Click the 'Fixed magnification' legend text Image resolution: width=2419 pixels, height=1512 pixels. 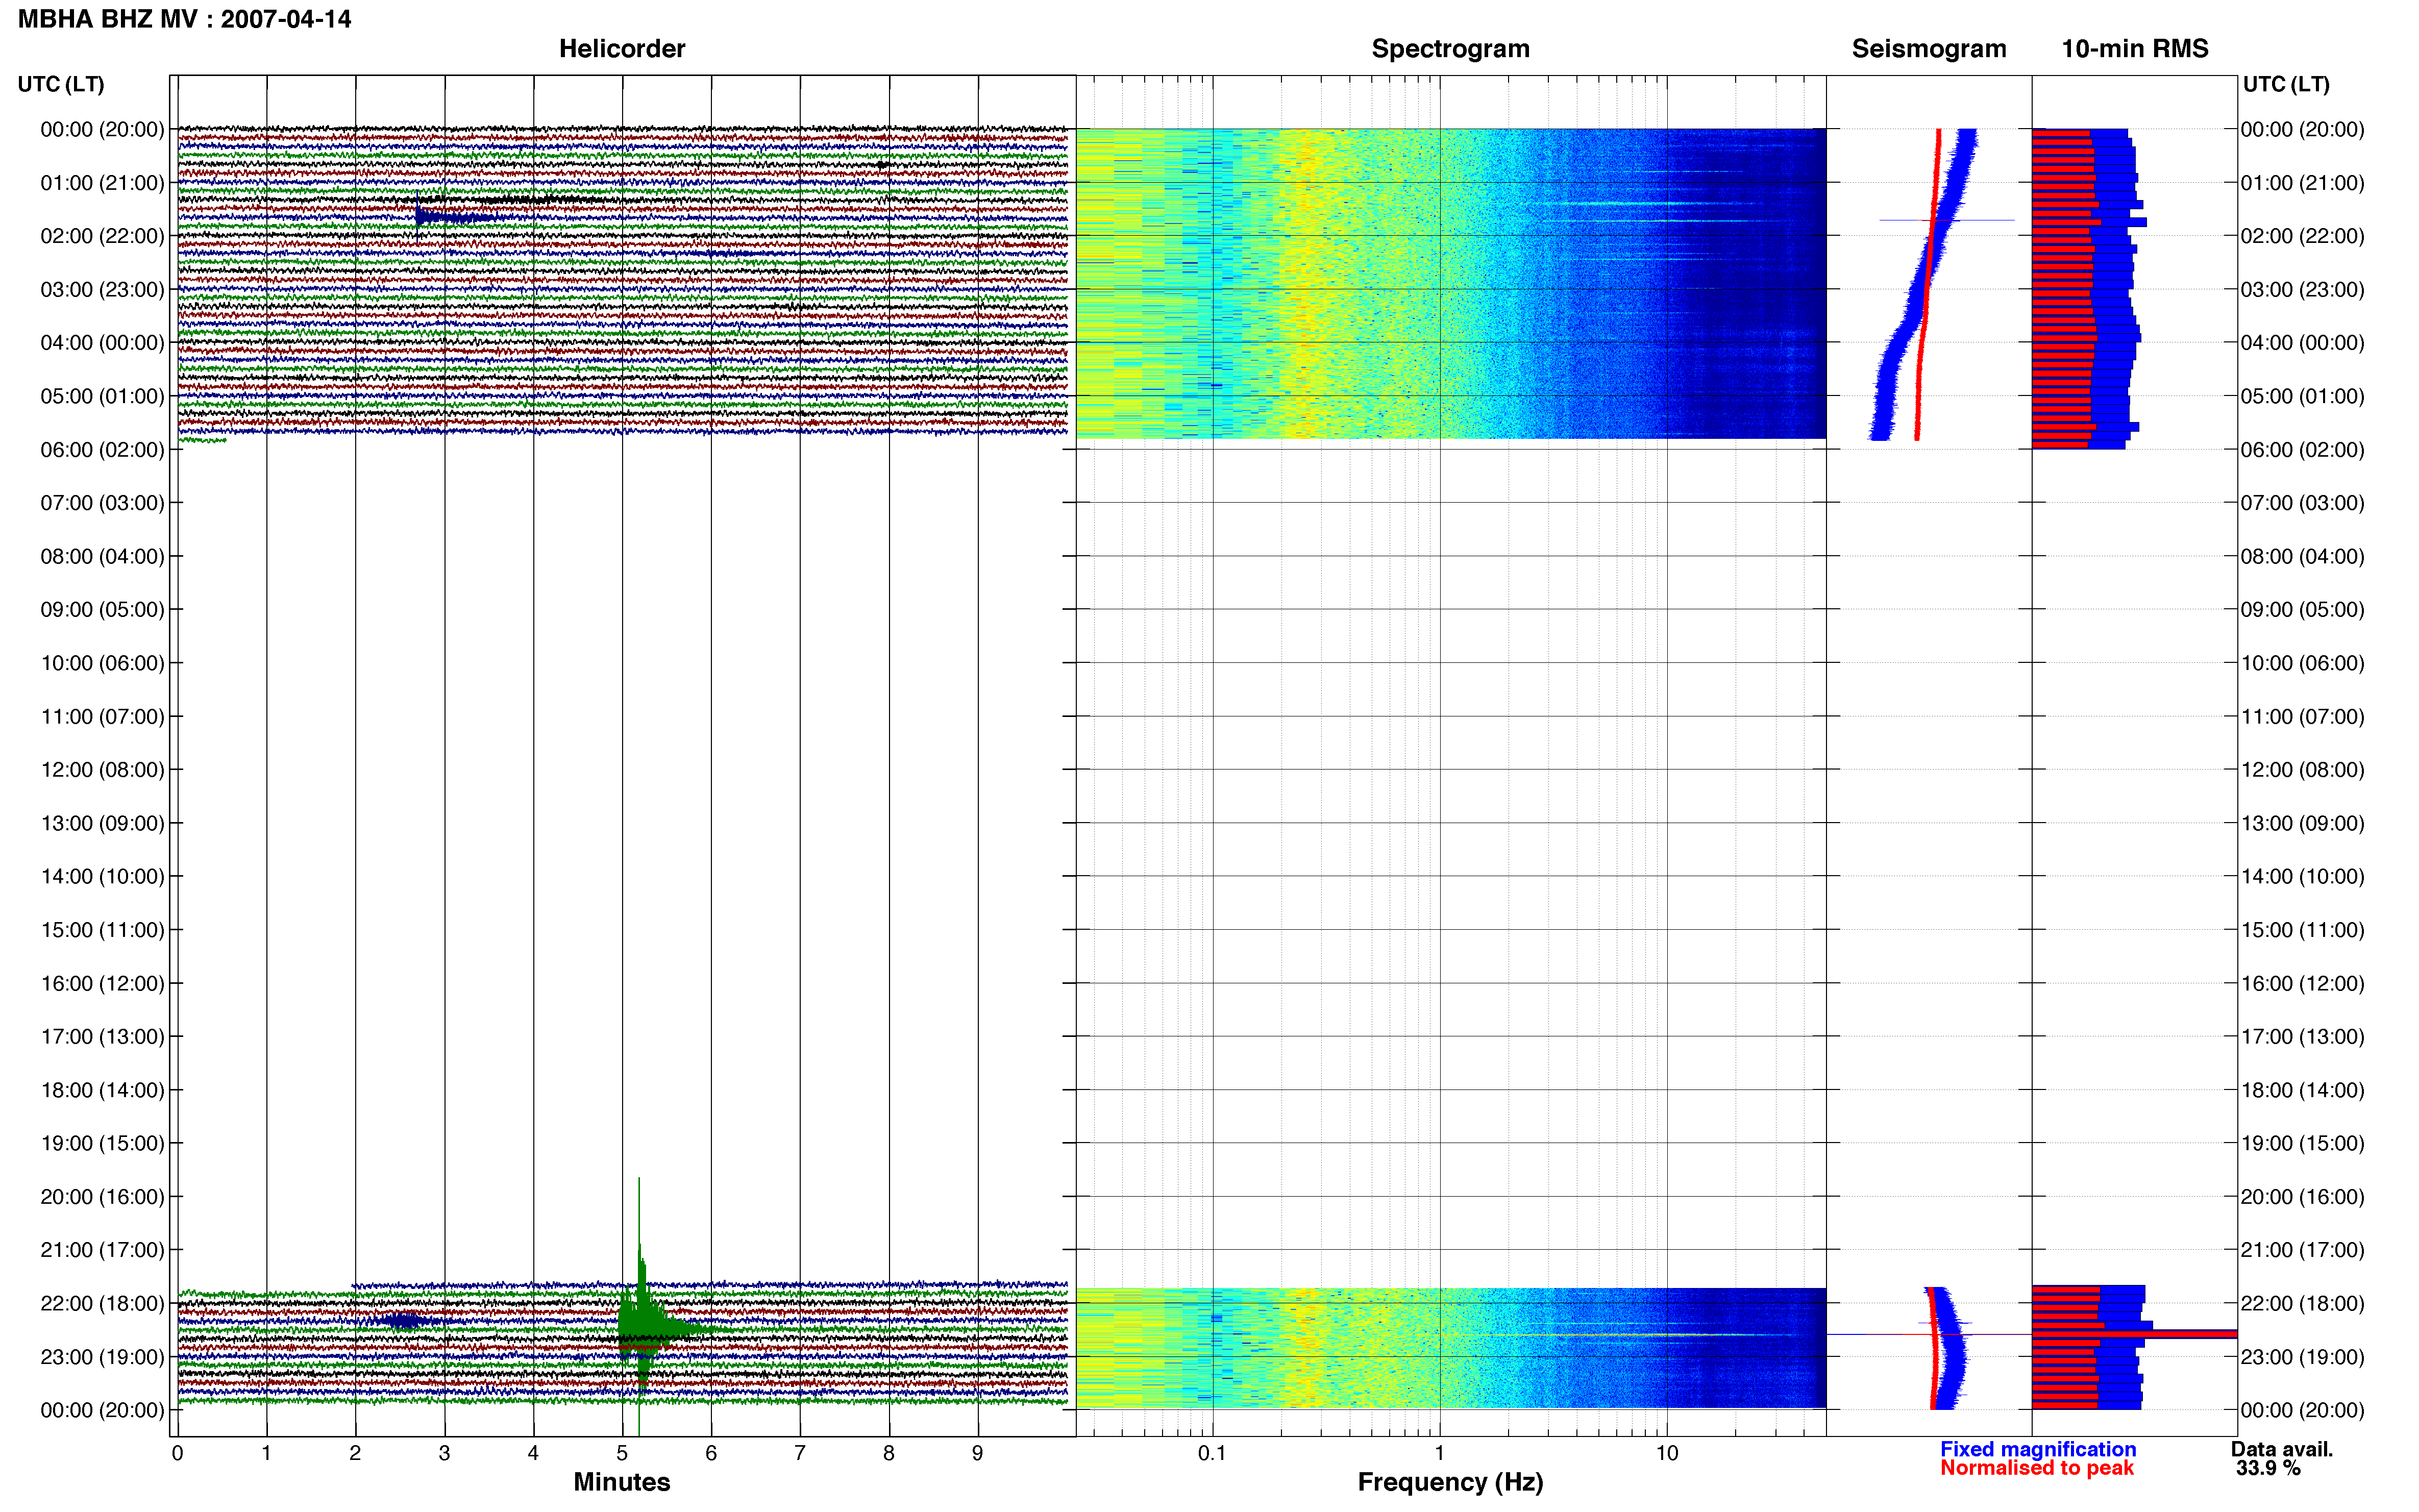coord(2037,1449)
